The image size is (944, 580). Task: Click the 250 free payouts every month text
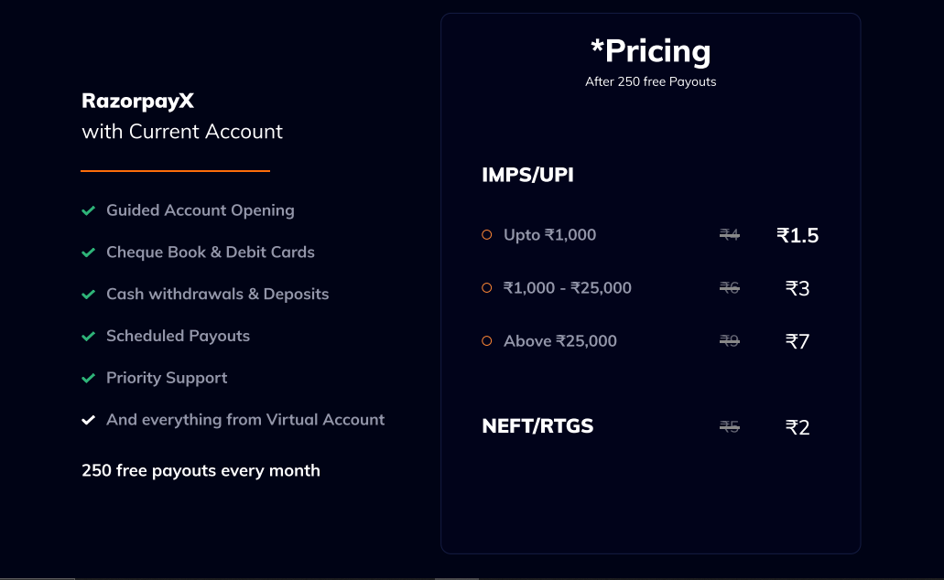point(201,471)
